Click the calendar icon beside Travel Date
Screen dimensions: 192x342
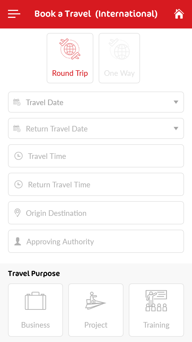click(x=17, y=102)
